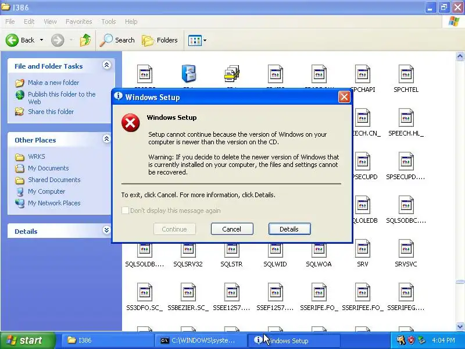Open the View menu

(50, 22)
